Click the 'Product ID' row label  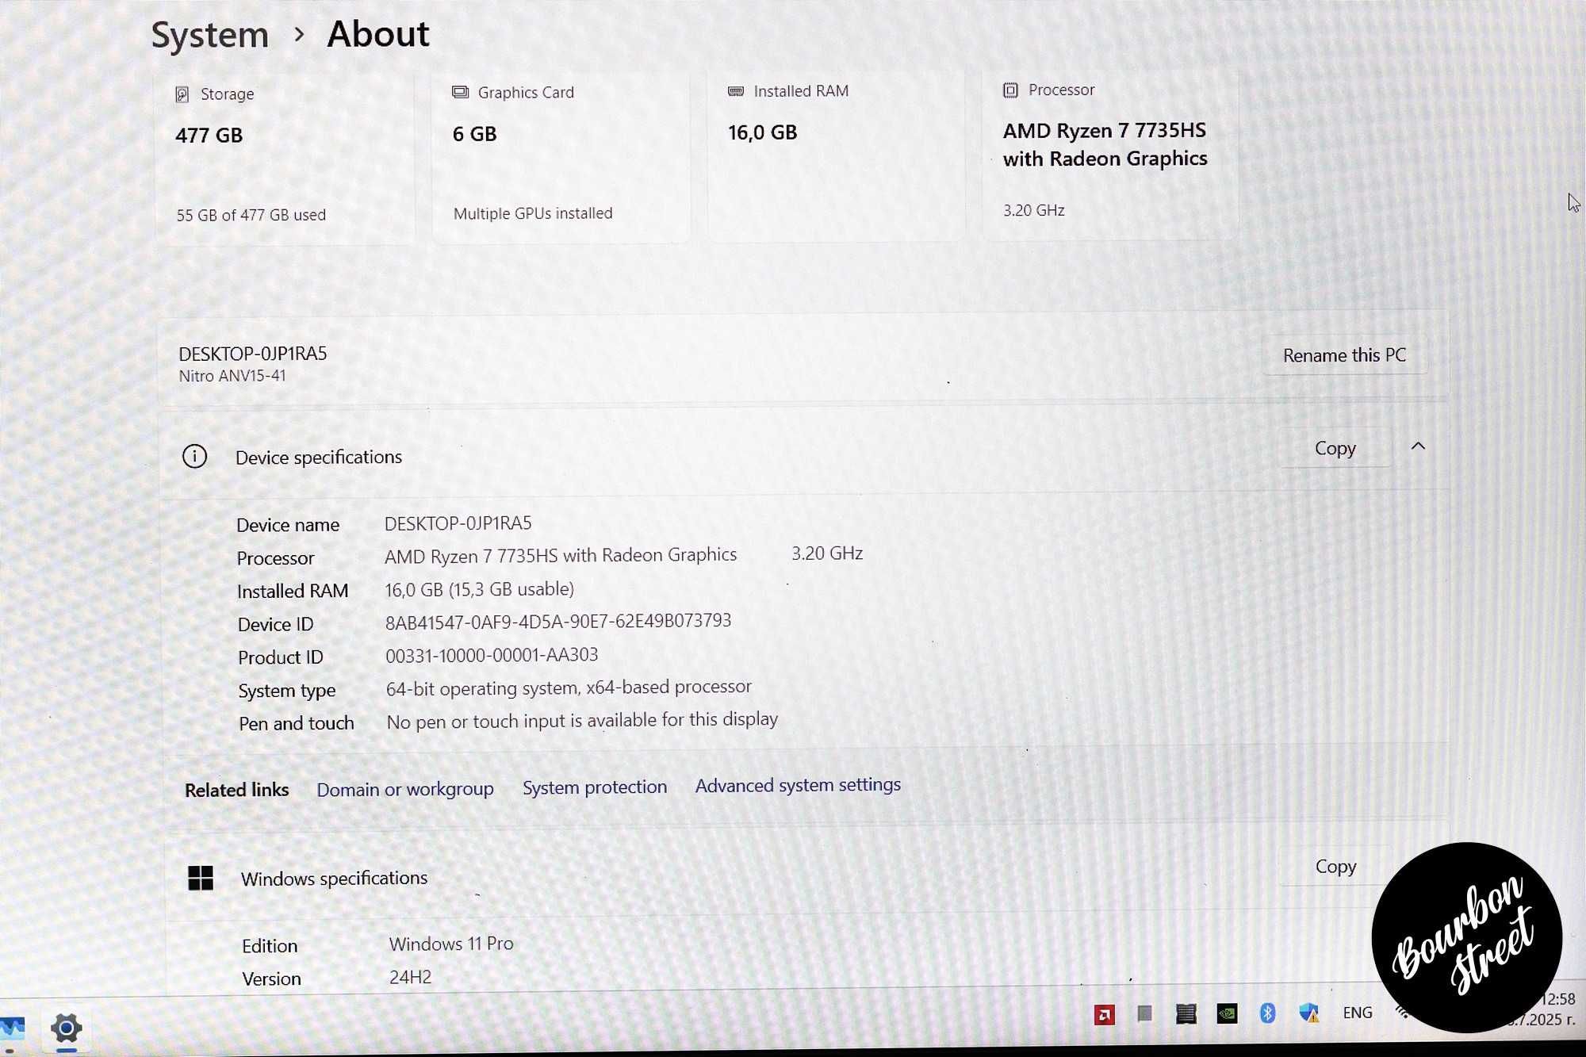pyautogui.click(x=280, y=657)
